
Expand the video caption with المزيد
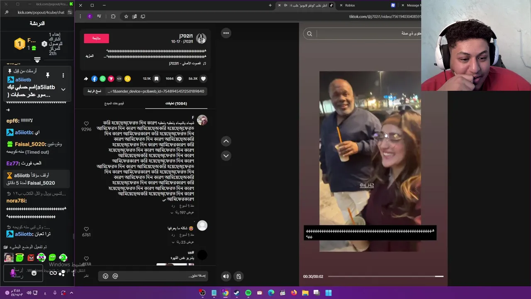tap(90, 56)
